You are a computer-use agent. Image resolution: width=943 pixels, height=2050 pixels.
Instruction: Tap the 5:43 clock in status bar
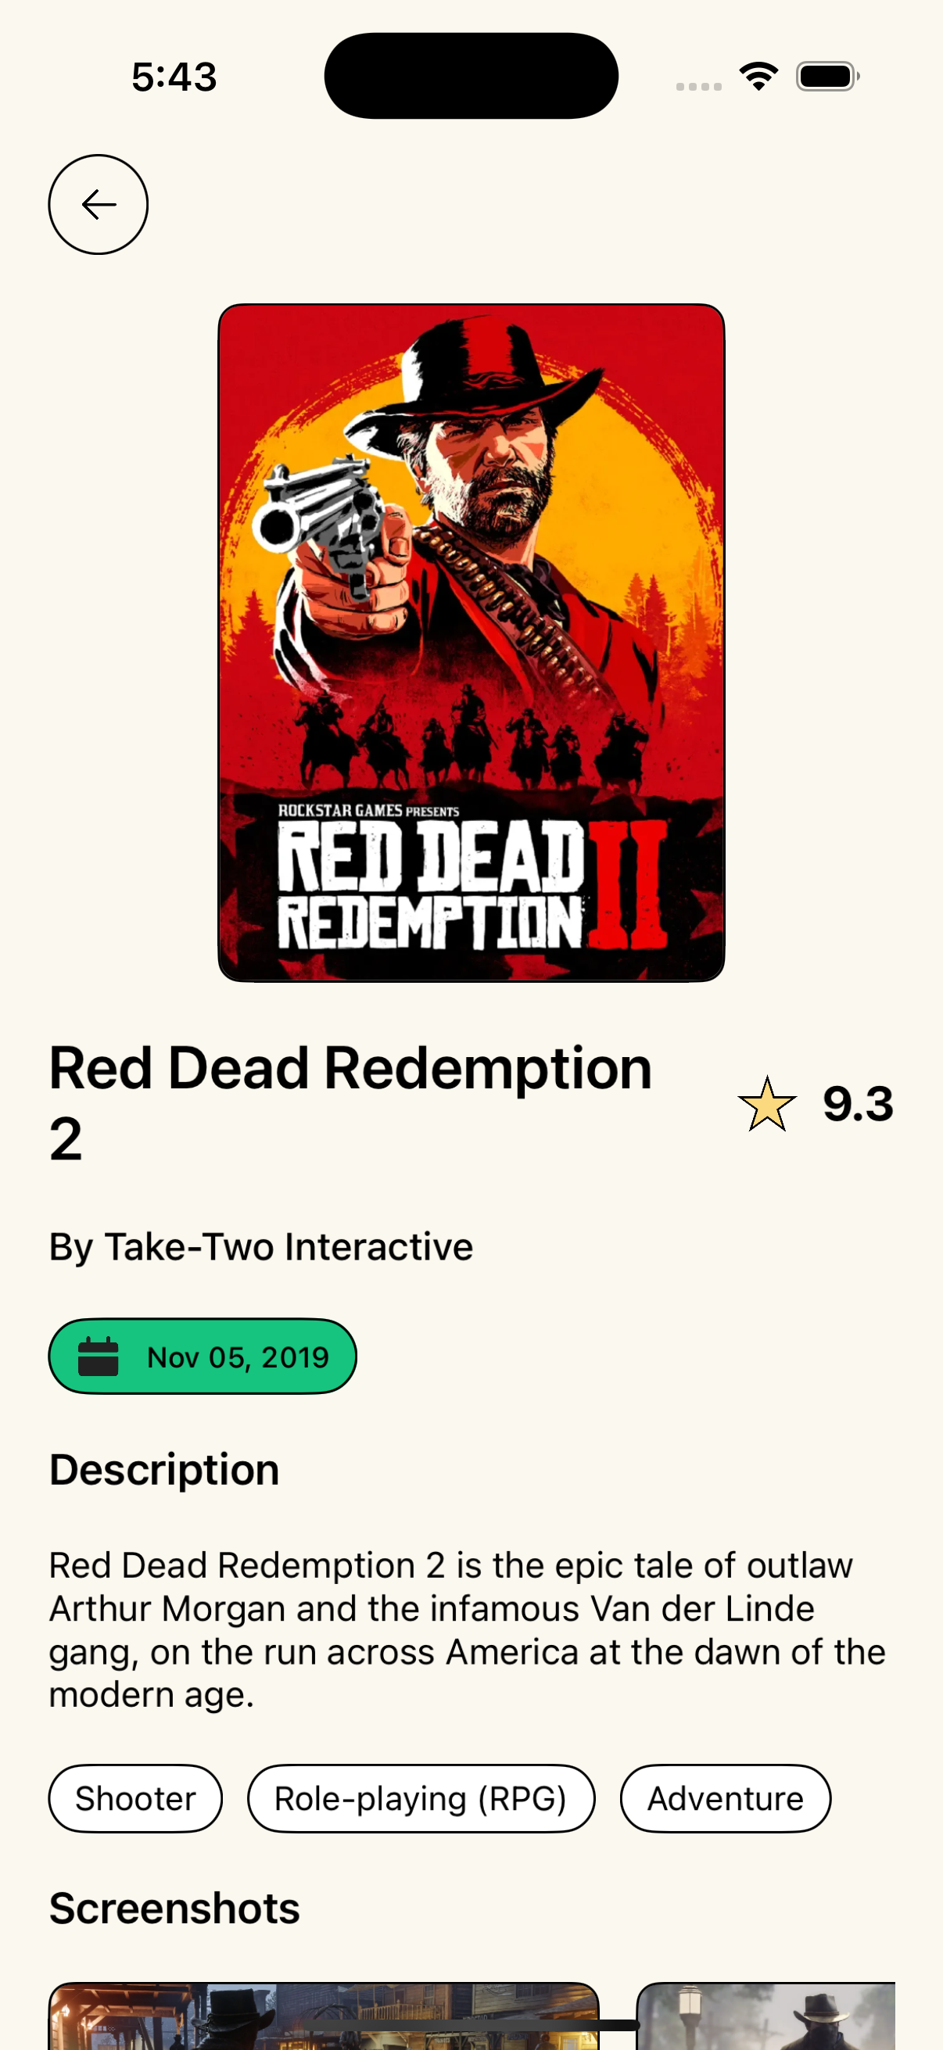(174, 77)
